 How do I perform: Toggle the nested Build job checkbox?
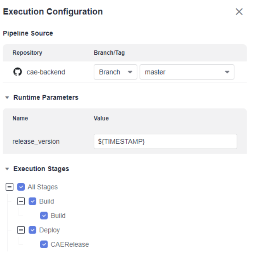coord(44,215)
